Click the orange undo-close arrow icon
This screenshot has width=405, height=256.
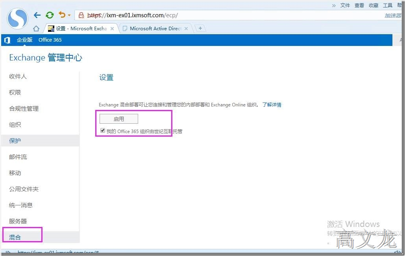62,15
